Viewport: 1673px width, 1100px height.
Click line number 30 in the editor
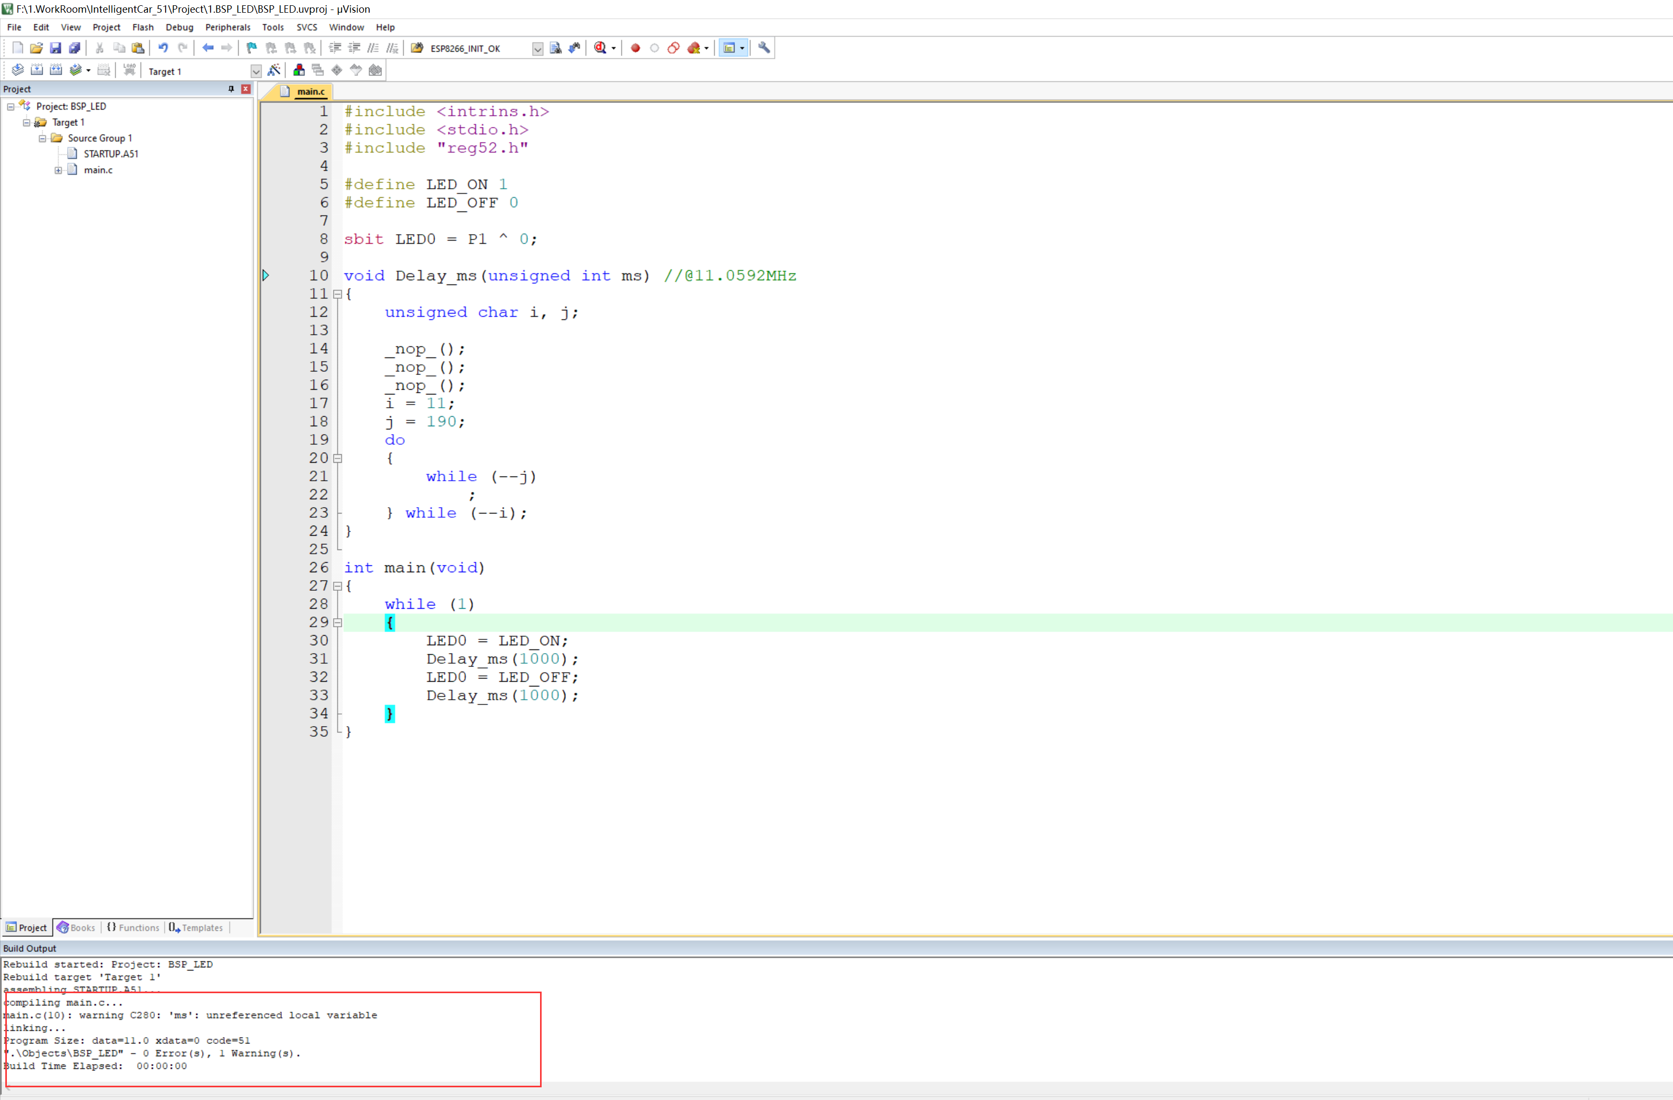click(318, 640)
